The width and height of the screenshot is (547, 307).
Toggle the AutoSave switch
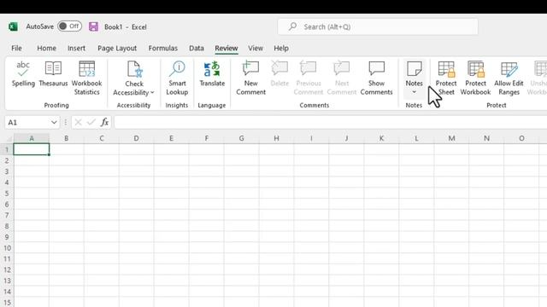[x=69, y=26]
